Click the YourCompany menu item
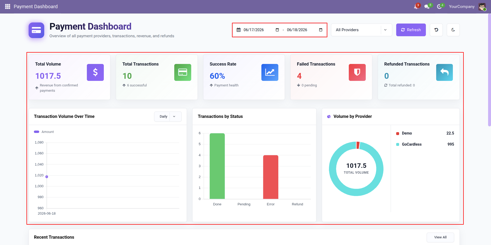Screen dimensions: 491x245 pyautogui.click(x=462, y=7)
